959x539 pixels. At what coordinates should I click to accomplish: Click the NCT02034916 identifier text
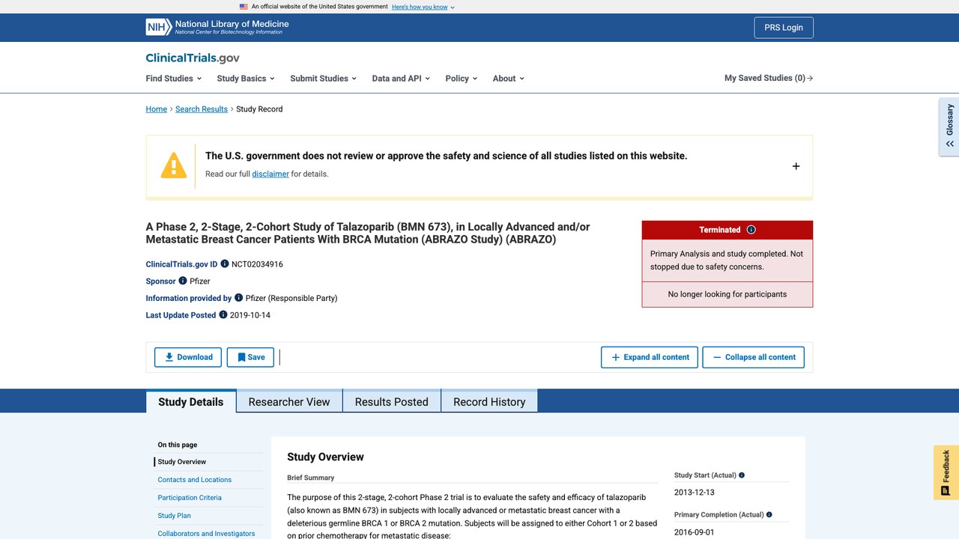click(257, 264)
